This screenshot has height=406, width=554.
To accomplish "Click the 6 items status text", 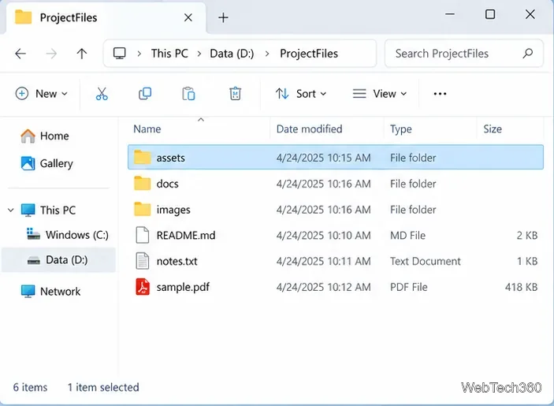I will [x=30, y=387].
